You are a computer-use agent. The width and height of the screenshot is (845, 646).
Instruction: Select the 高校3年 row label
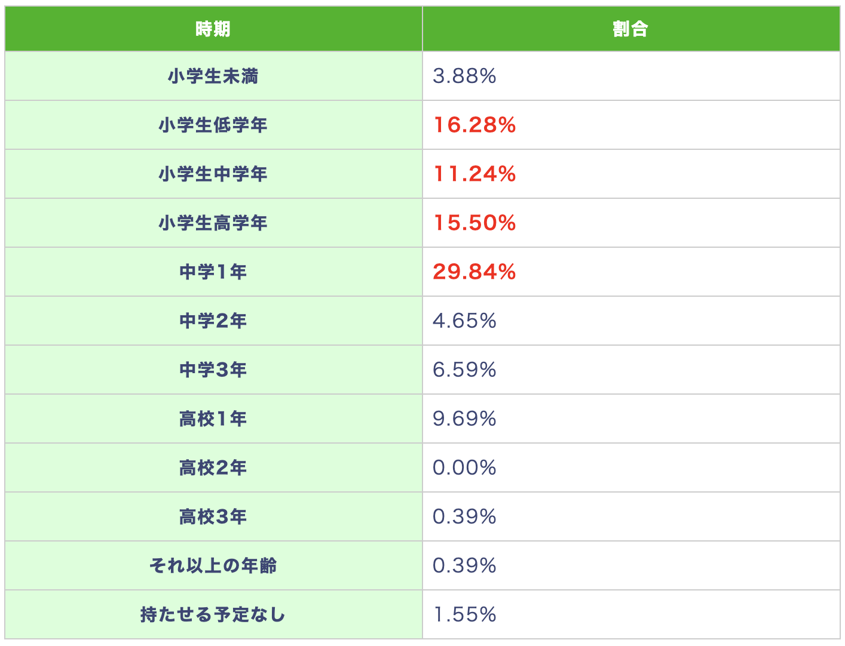[x=213, y=517]
